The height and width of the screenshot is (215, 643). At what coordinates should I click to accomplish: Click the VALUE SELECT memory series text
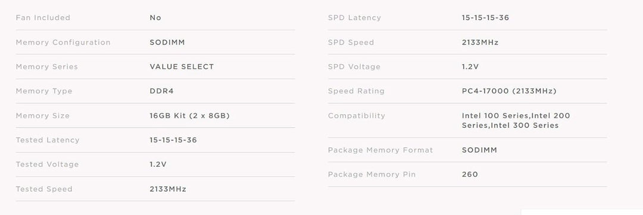[182, 67]
